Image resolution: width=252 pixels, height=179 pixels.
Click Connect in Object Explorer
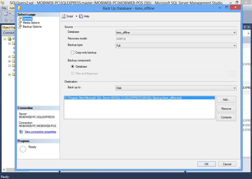pyautogui.click(x=9, y=33)
